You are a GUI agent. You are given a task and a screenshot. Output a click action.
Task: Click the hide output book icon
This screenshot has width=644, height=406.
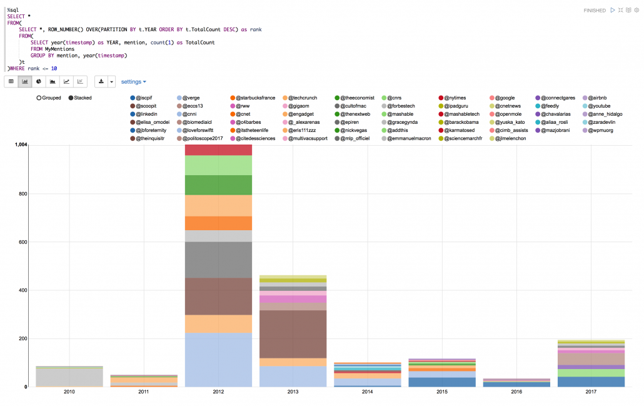pyautogui.click(x=628, y=11)
